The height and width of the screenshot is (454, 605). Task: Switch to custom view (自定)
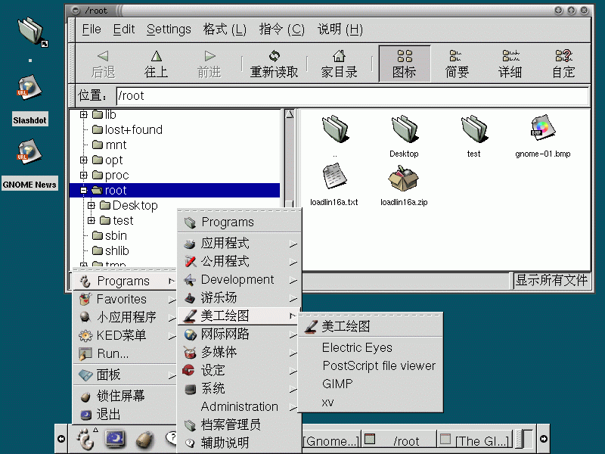pos(563,64)
